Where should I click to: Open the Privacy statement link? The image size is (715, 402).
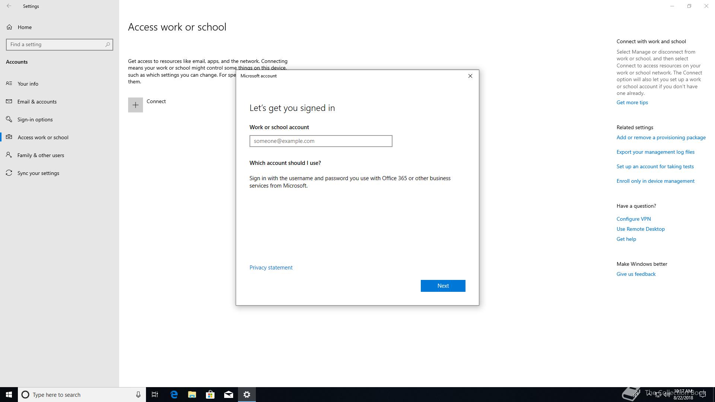pyautogui.click(x=271, y=268)
